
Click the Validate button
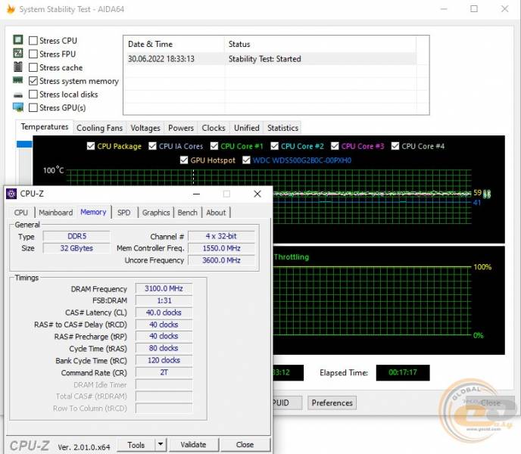pyautogui.click(x=194, y=445)
